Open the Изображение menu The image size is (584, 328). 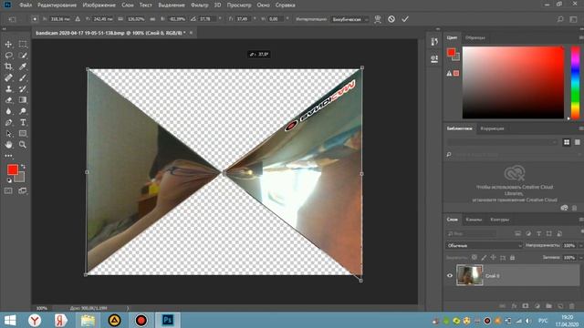coord(99,5)
